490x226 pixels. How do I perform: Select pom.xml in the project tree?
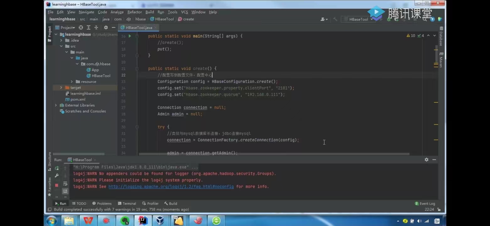pyautogui.click(x=75, y=100)
